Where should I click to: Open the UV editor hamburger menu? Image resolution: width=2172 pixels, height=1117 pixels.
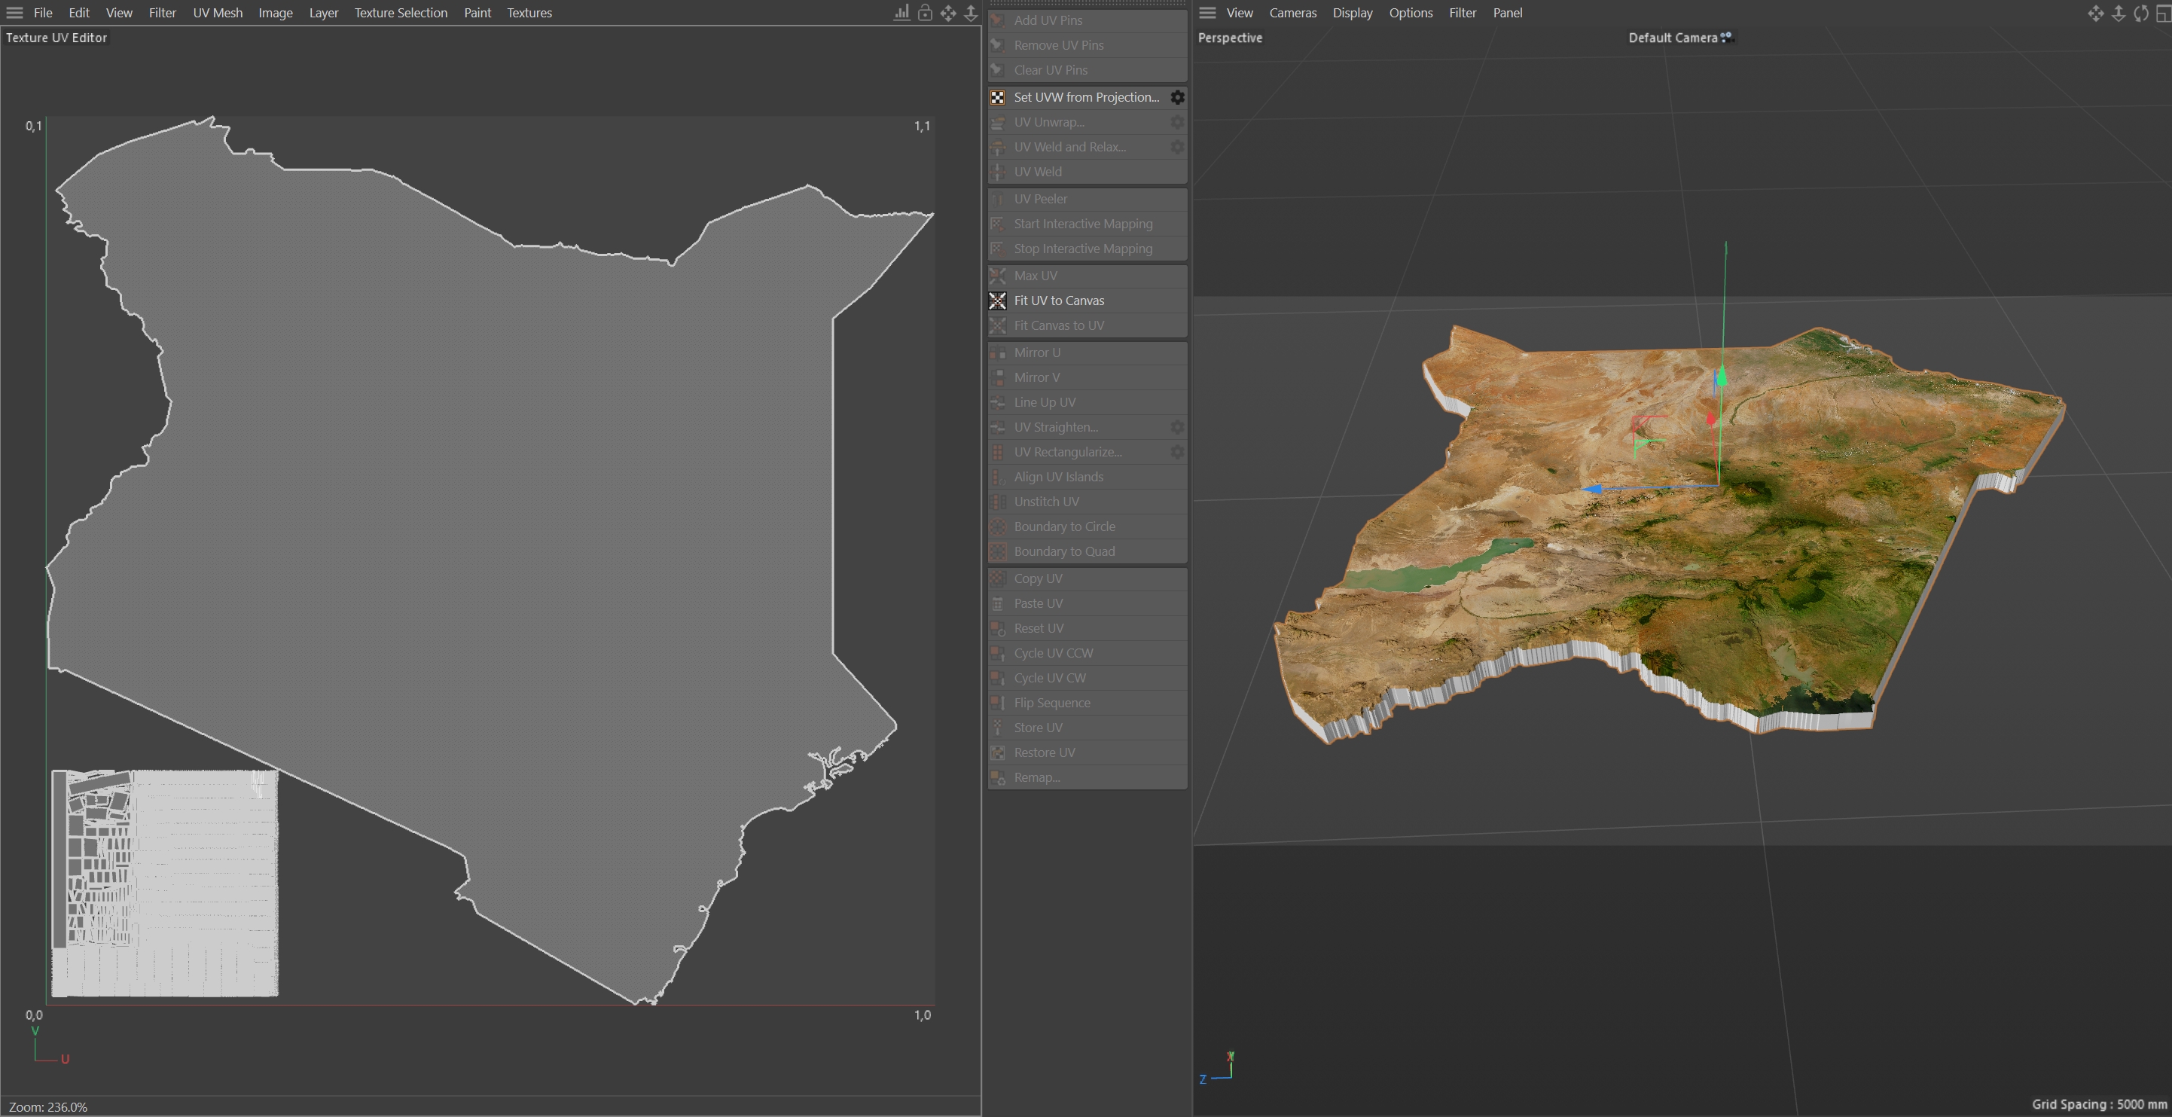point(14,13)
